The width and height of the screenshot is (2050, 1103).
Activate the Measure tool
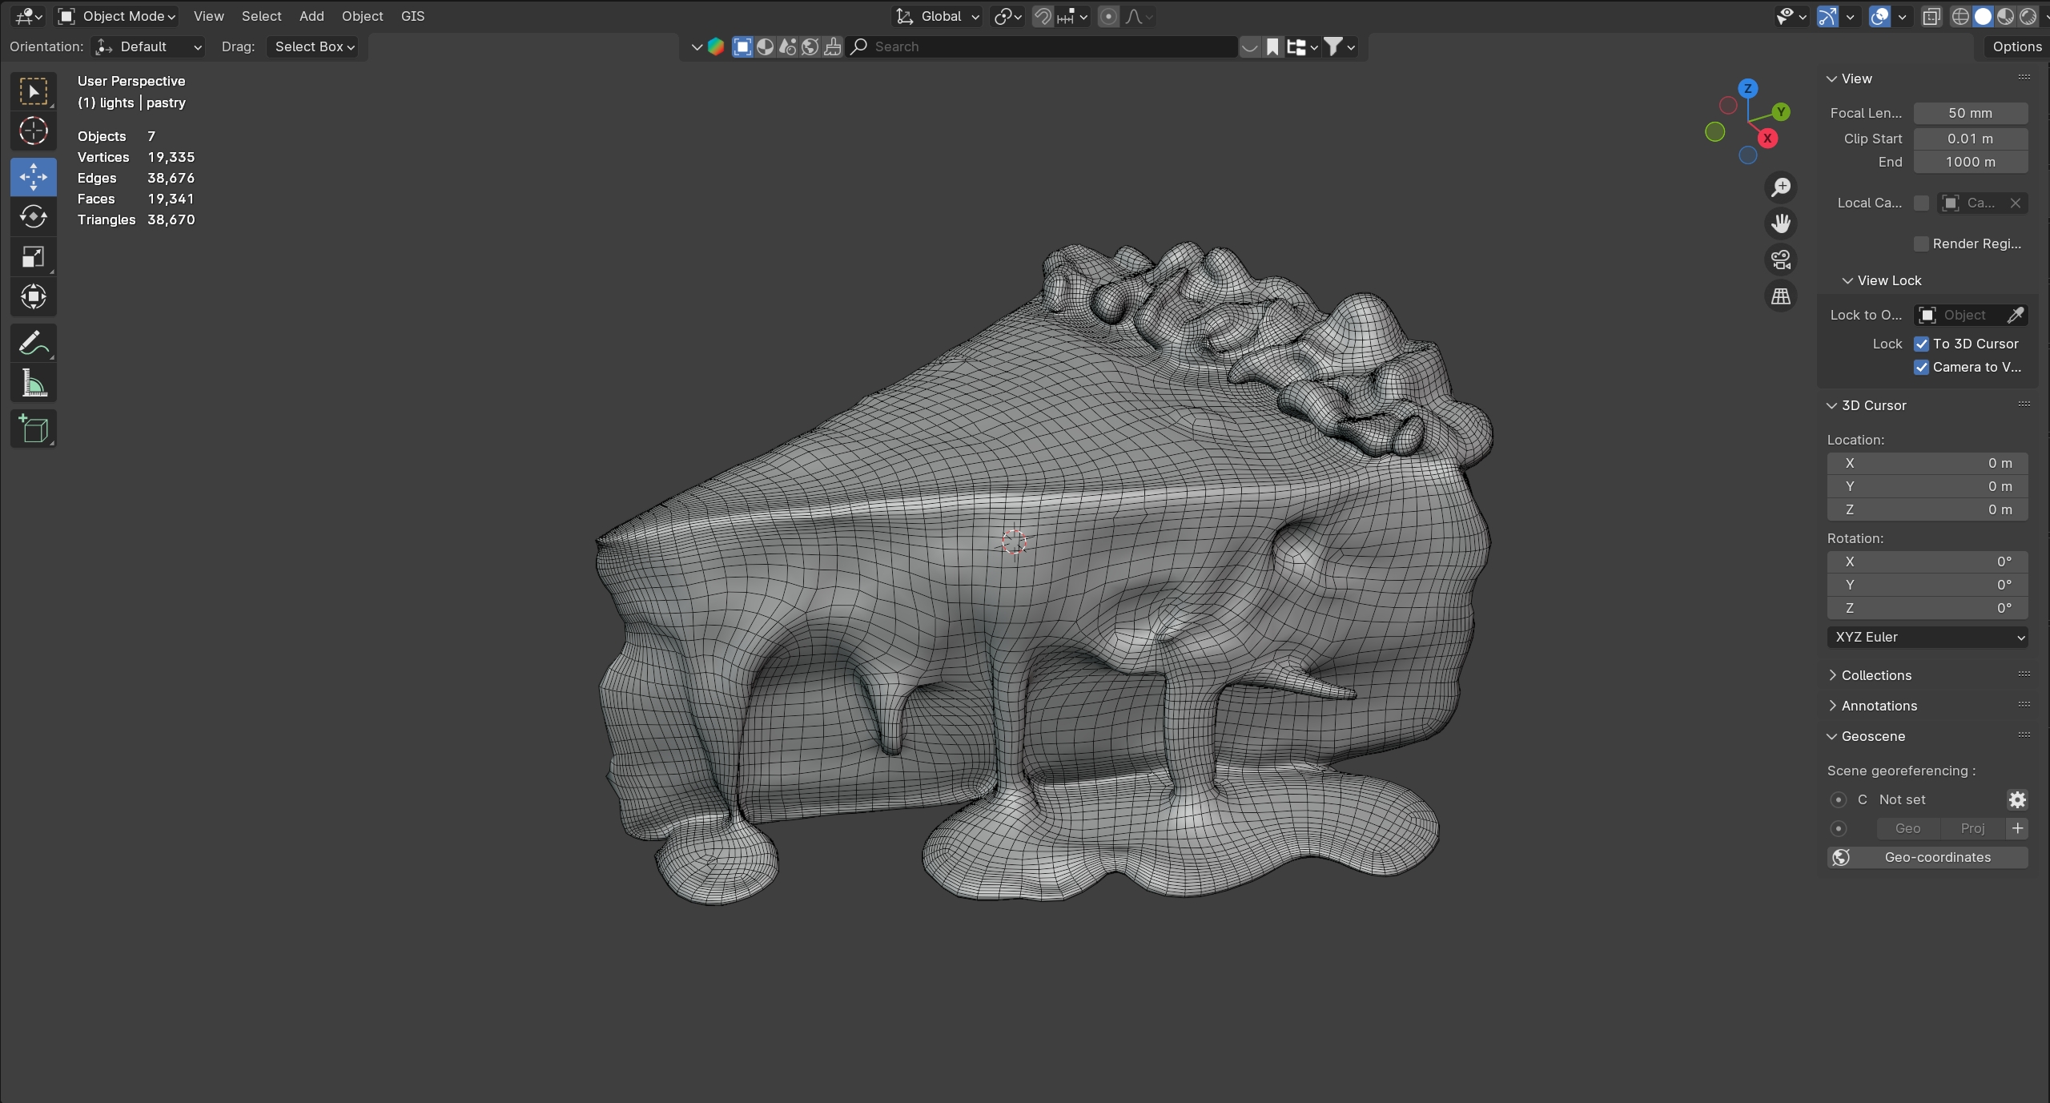[33, 384]
